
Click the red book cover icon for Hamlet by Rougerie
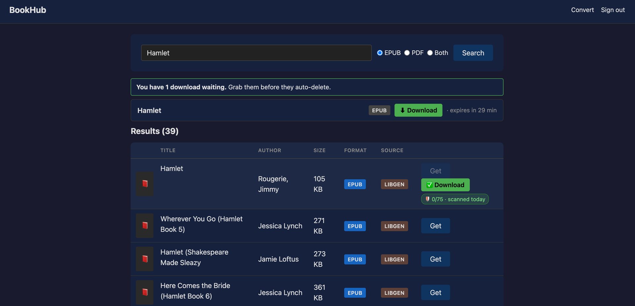[145, 184]
